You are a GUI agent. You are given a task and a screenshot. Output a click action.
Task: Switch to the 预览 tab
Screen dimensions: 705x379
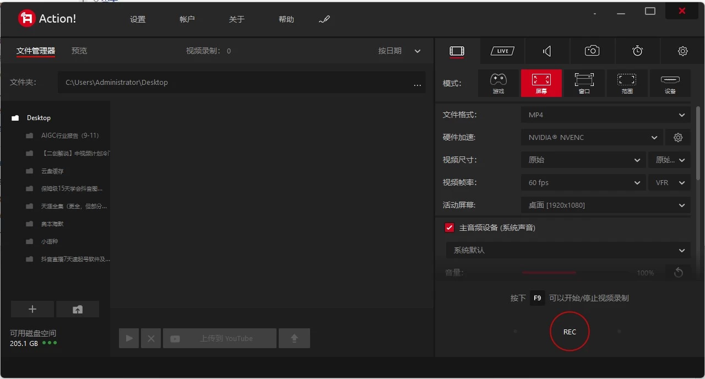pyautogui.click(x=79, y=50)
